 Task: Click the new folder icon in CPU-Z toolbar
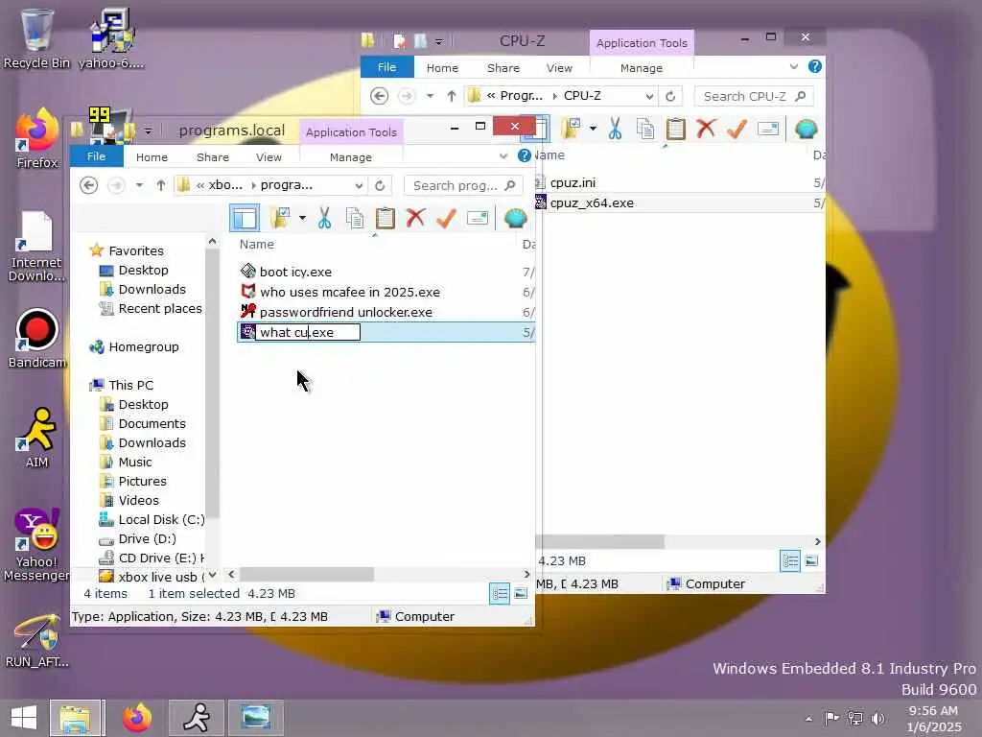pos(571,129)
